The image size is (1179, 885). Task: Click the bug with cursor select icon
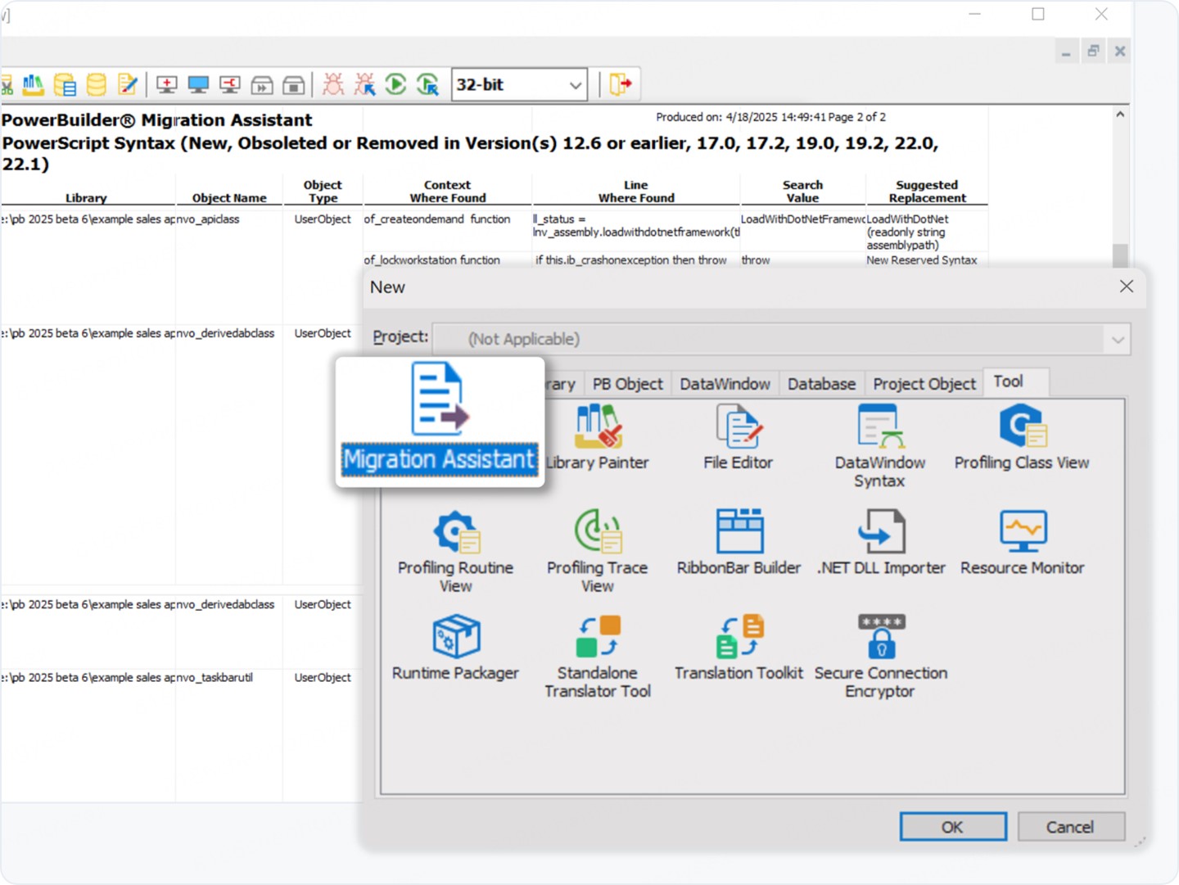[364, 84]
